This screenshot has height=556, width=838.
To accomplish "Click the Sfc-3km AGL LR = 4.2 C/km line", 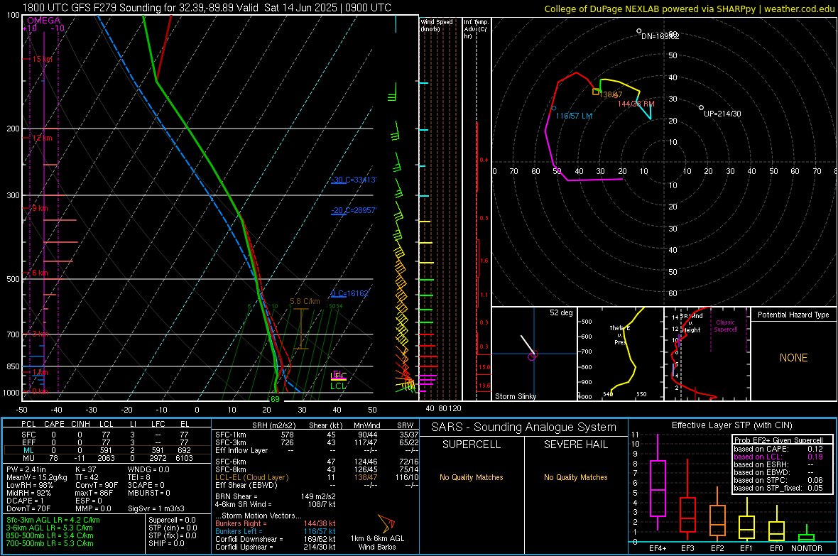I will (53, 520).
